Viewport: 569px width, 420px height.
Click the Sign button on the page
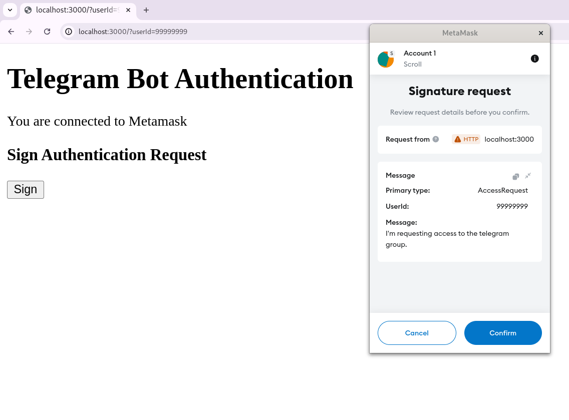(x=26, y=189)
